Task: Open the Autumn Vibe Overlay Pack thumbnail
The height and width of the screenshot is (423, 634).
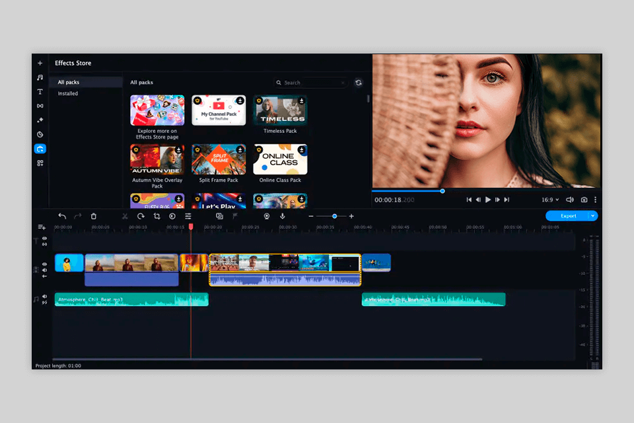Action: click(157, 159)
